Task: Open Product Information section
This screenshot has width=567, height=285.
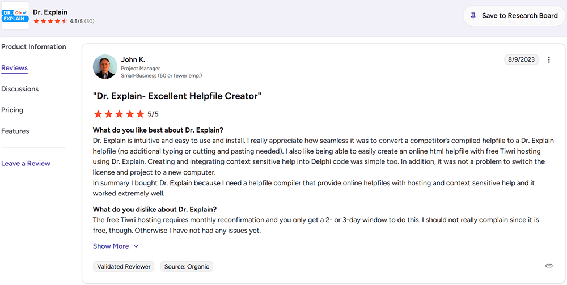Action: [x=33, y=47]
